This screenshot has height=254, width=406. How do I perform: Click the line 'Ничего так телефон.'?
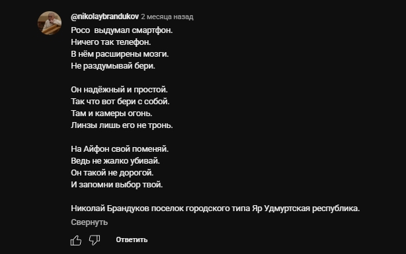pyautogui.click(x=111, y=42)
